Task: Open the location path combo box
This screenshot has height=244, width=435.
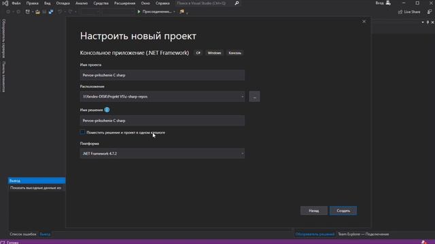Action: [162, 96]
